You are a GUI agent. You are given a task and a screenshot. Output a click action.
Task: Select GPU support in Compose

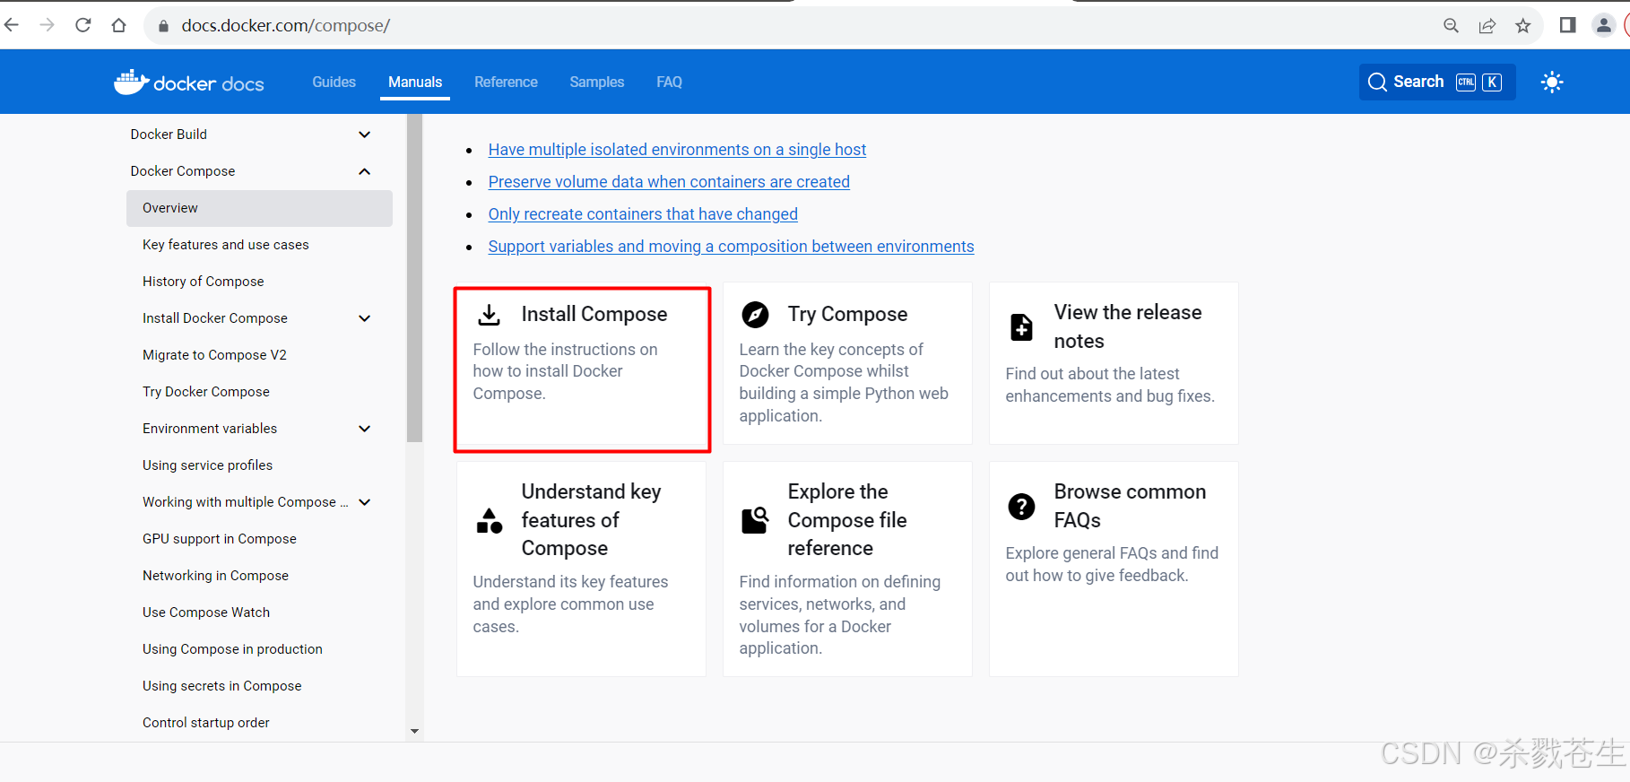(219, 539)
